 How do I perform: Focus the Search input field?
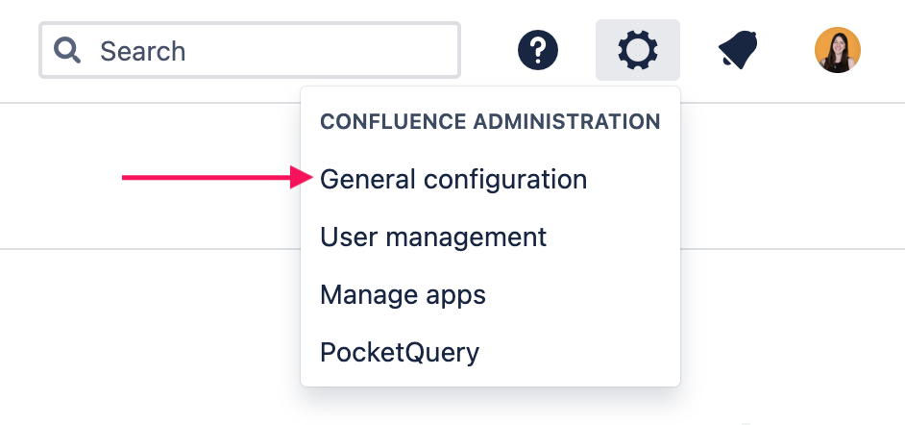[x=269, y=50]
